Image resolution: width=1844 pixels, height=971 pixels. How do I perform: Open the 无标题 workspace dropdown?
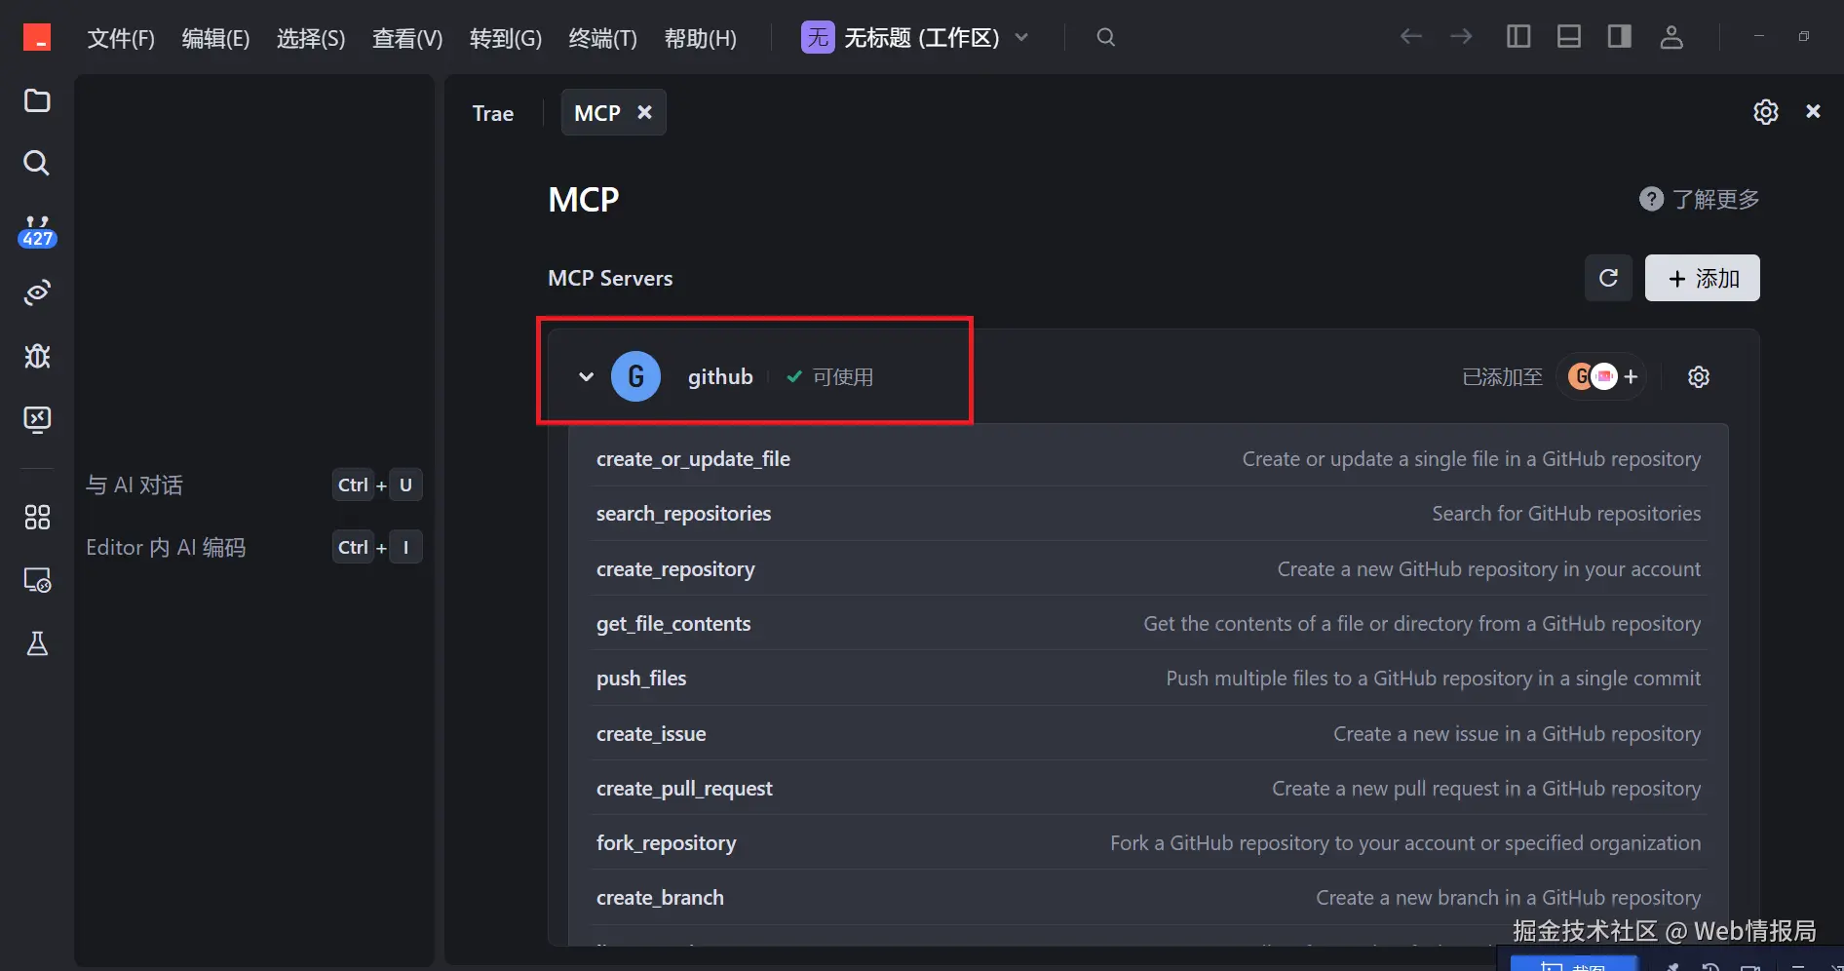click(x=1022, y=38)
